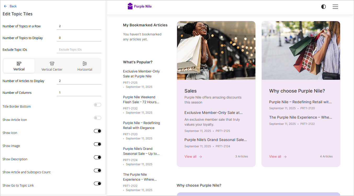Image resolution: width=354 pixels, height=196 pixels.
Task: Enable the Title Border Bottom toggle
Action: (97, 105)
